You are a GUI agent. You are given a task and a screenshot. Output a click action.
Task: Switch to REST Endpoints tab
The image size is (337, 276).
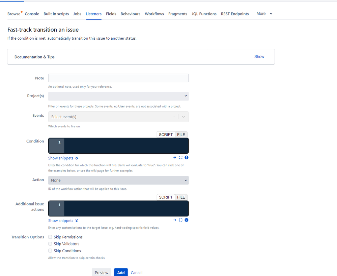click(235, 14)
